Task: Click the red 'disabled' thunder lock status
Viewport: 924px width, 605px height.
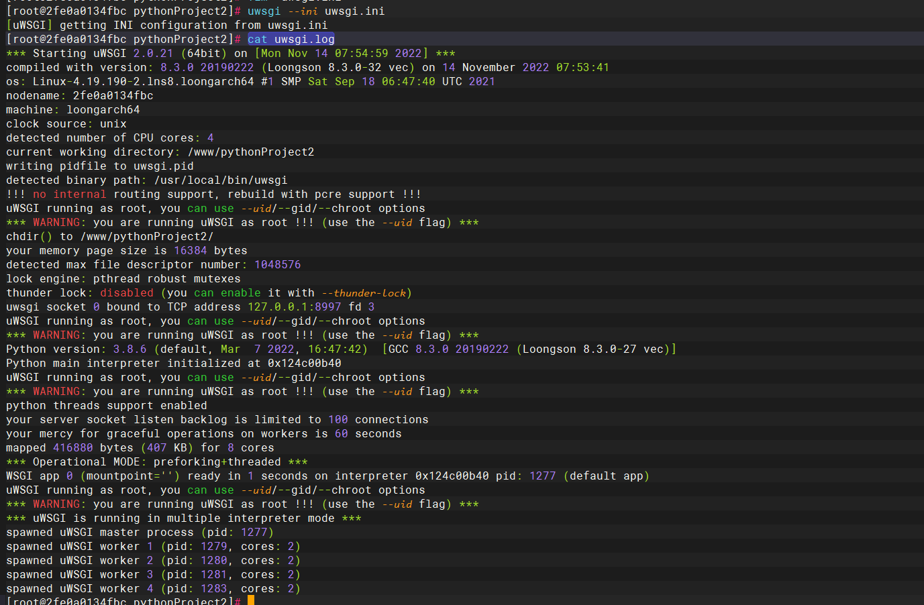Action: 127,292
